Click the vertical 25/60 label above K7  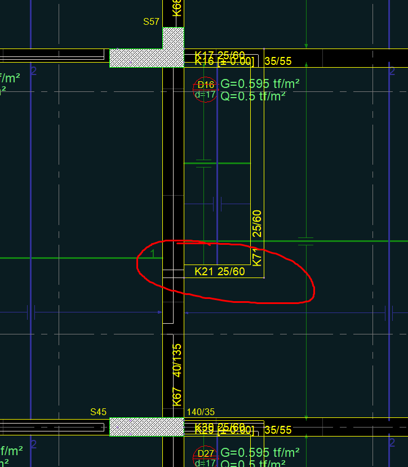pyautogui.click(x=257, y=223)
